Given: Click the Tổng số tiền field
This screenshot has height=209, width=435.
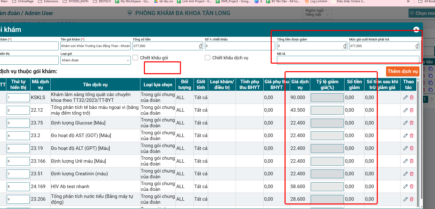Looking at the screenshot, I should click(x=168, y=46).
